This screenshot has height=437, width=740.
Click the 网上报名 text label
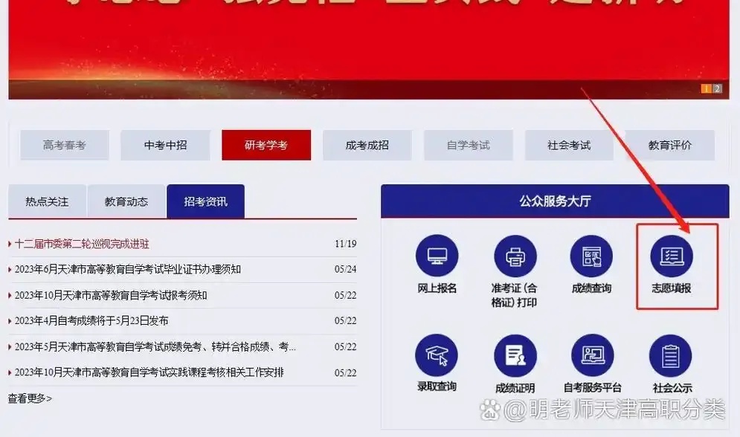pos(437,288)
